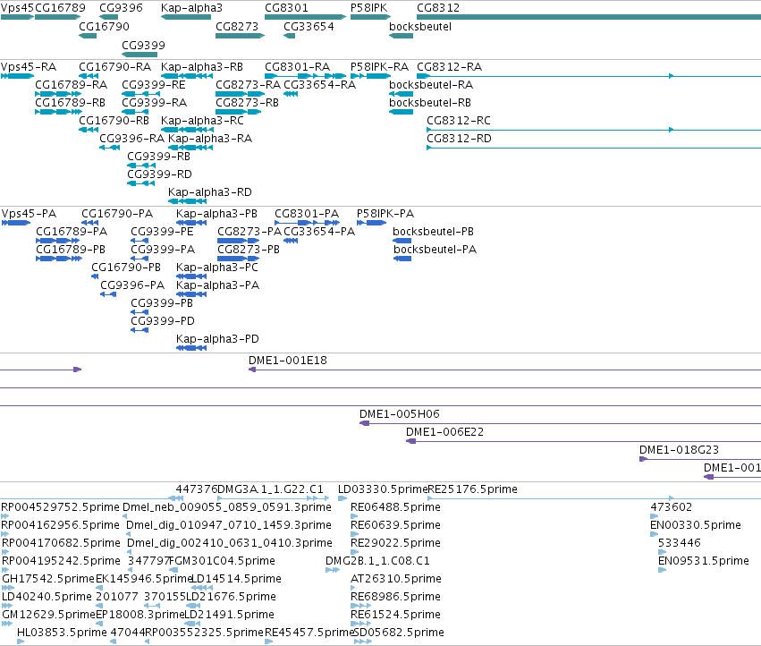Select the LD03330.5prime EST label
This screenshot has width=761, height=646.
[x=383, y=489]
